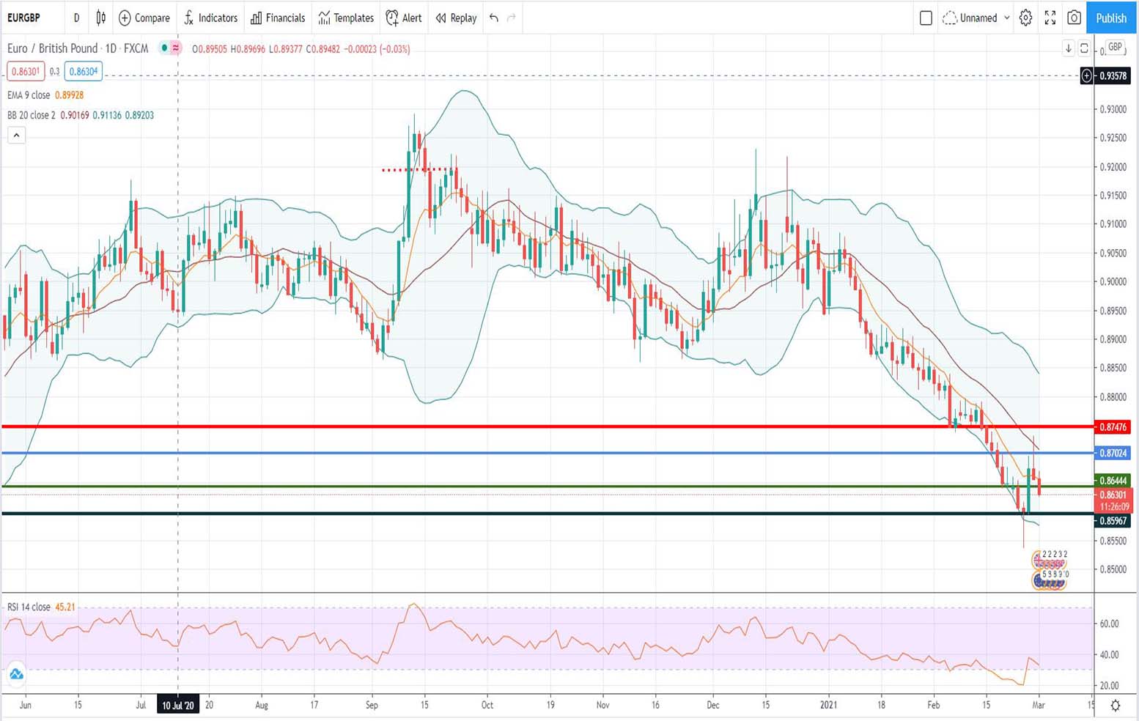The width and height of the screenshot is (1139, 721).
Task: Select the red 0.87476 horizontal line label
Action: [x=1113, y=426]
